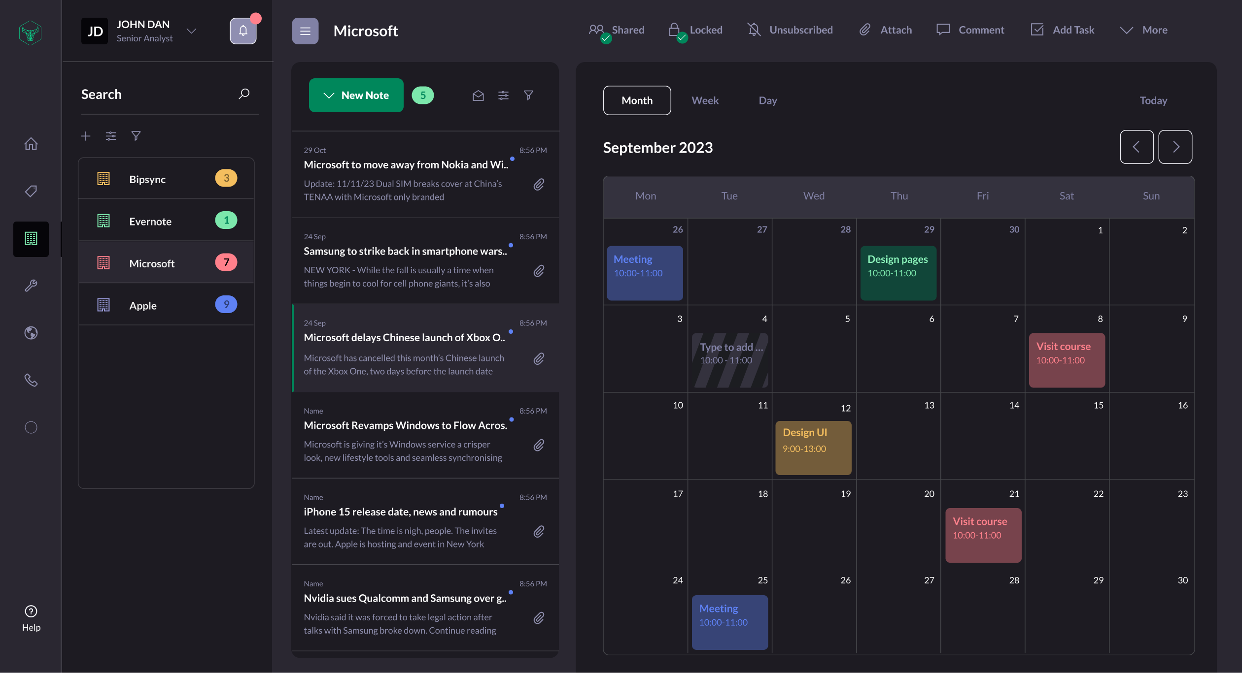Click the Attach button
Screen dimensions: 1242x673
pyautogui.click(x=886, y=30)
